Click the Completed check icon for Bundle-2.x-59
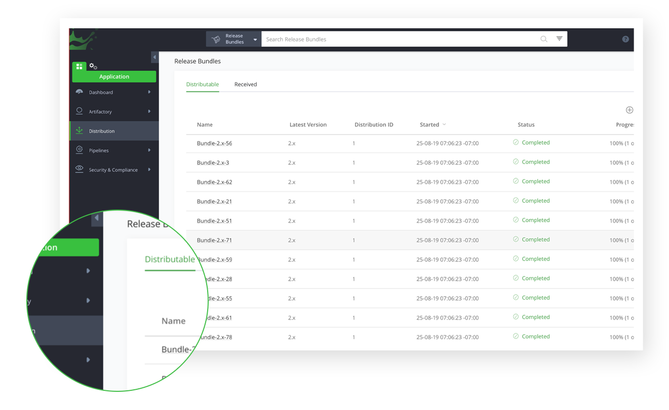 516,259
